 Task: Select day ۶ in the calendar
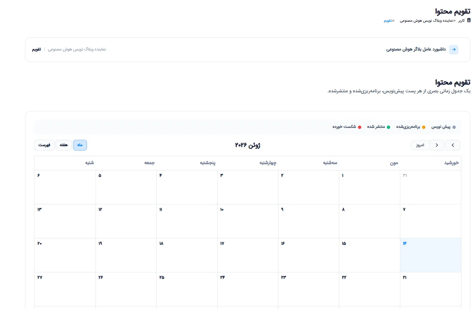click(65, 187)
